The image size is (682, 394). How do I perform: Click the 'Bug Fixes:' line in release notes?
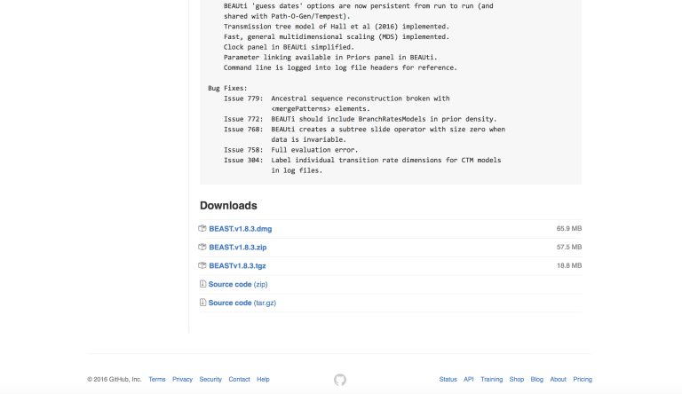click(227, 88)
